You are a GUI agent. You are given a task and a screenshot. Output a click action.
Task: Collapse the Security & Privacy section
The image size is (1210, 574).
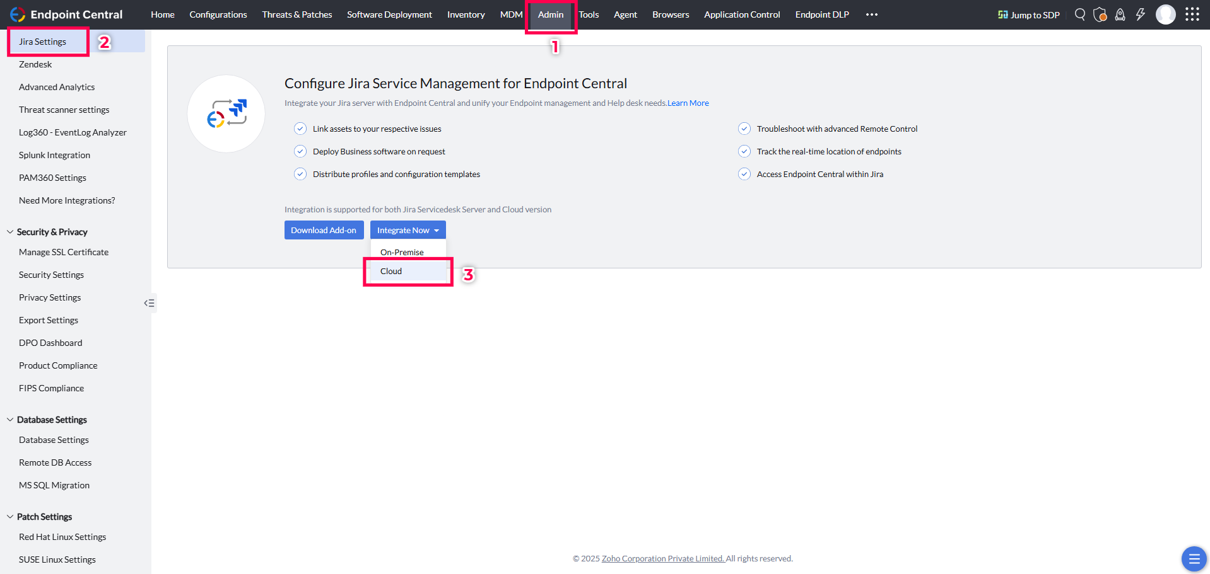(x=10, y=232)
